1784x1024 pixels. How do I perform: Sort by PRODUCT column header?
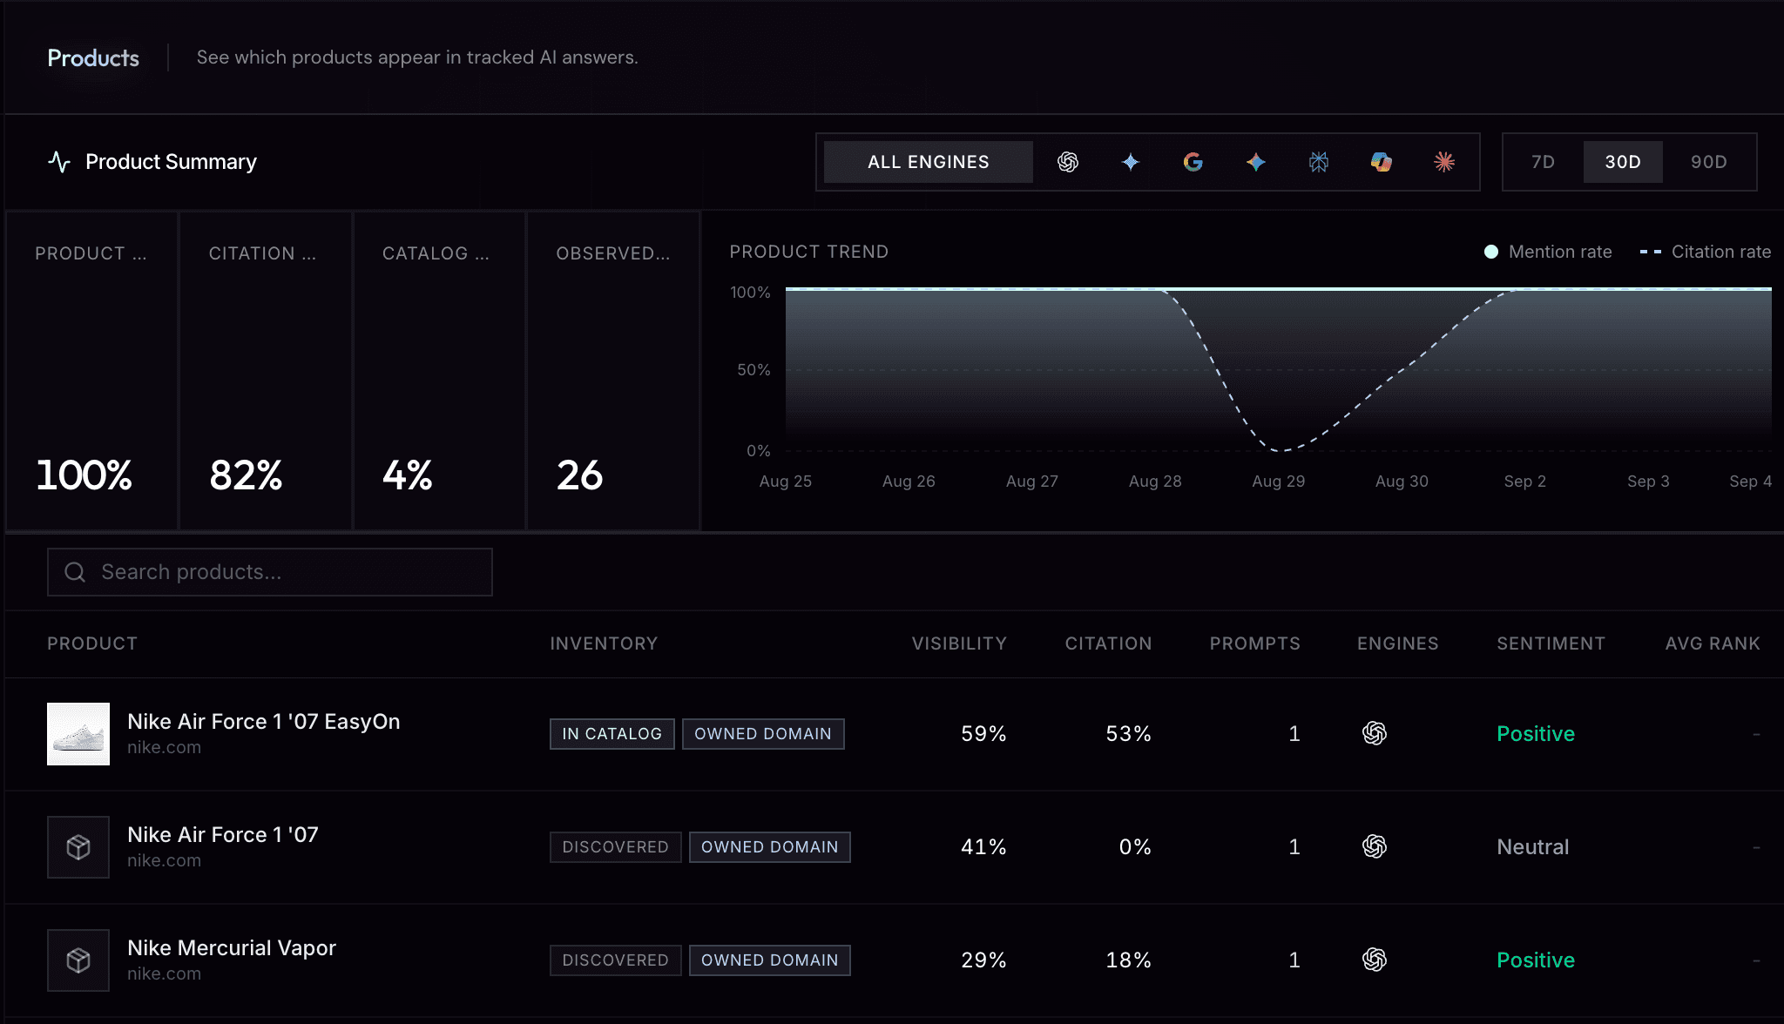[92, 643]
